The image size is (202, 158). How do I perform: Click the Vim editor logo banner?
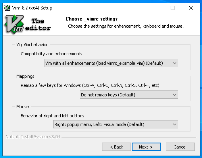pos(28,24)
